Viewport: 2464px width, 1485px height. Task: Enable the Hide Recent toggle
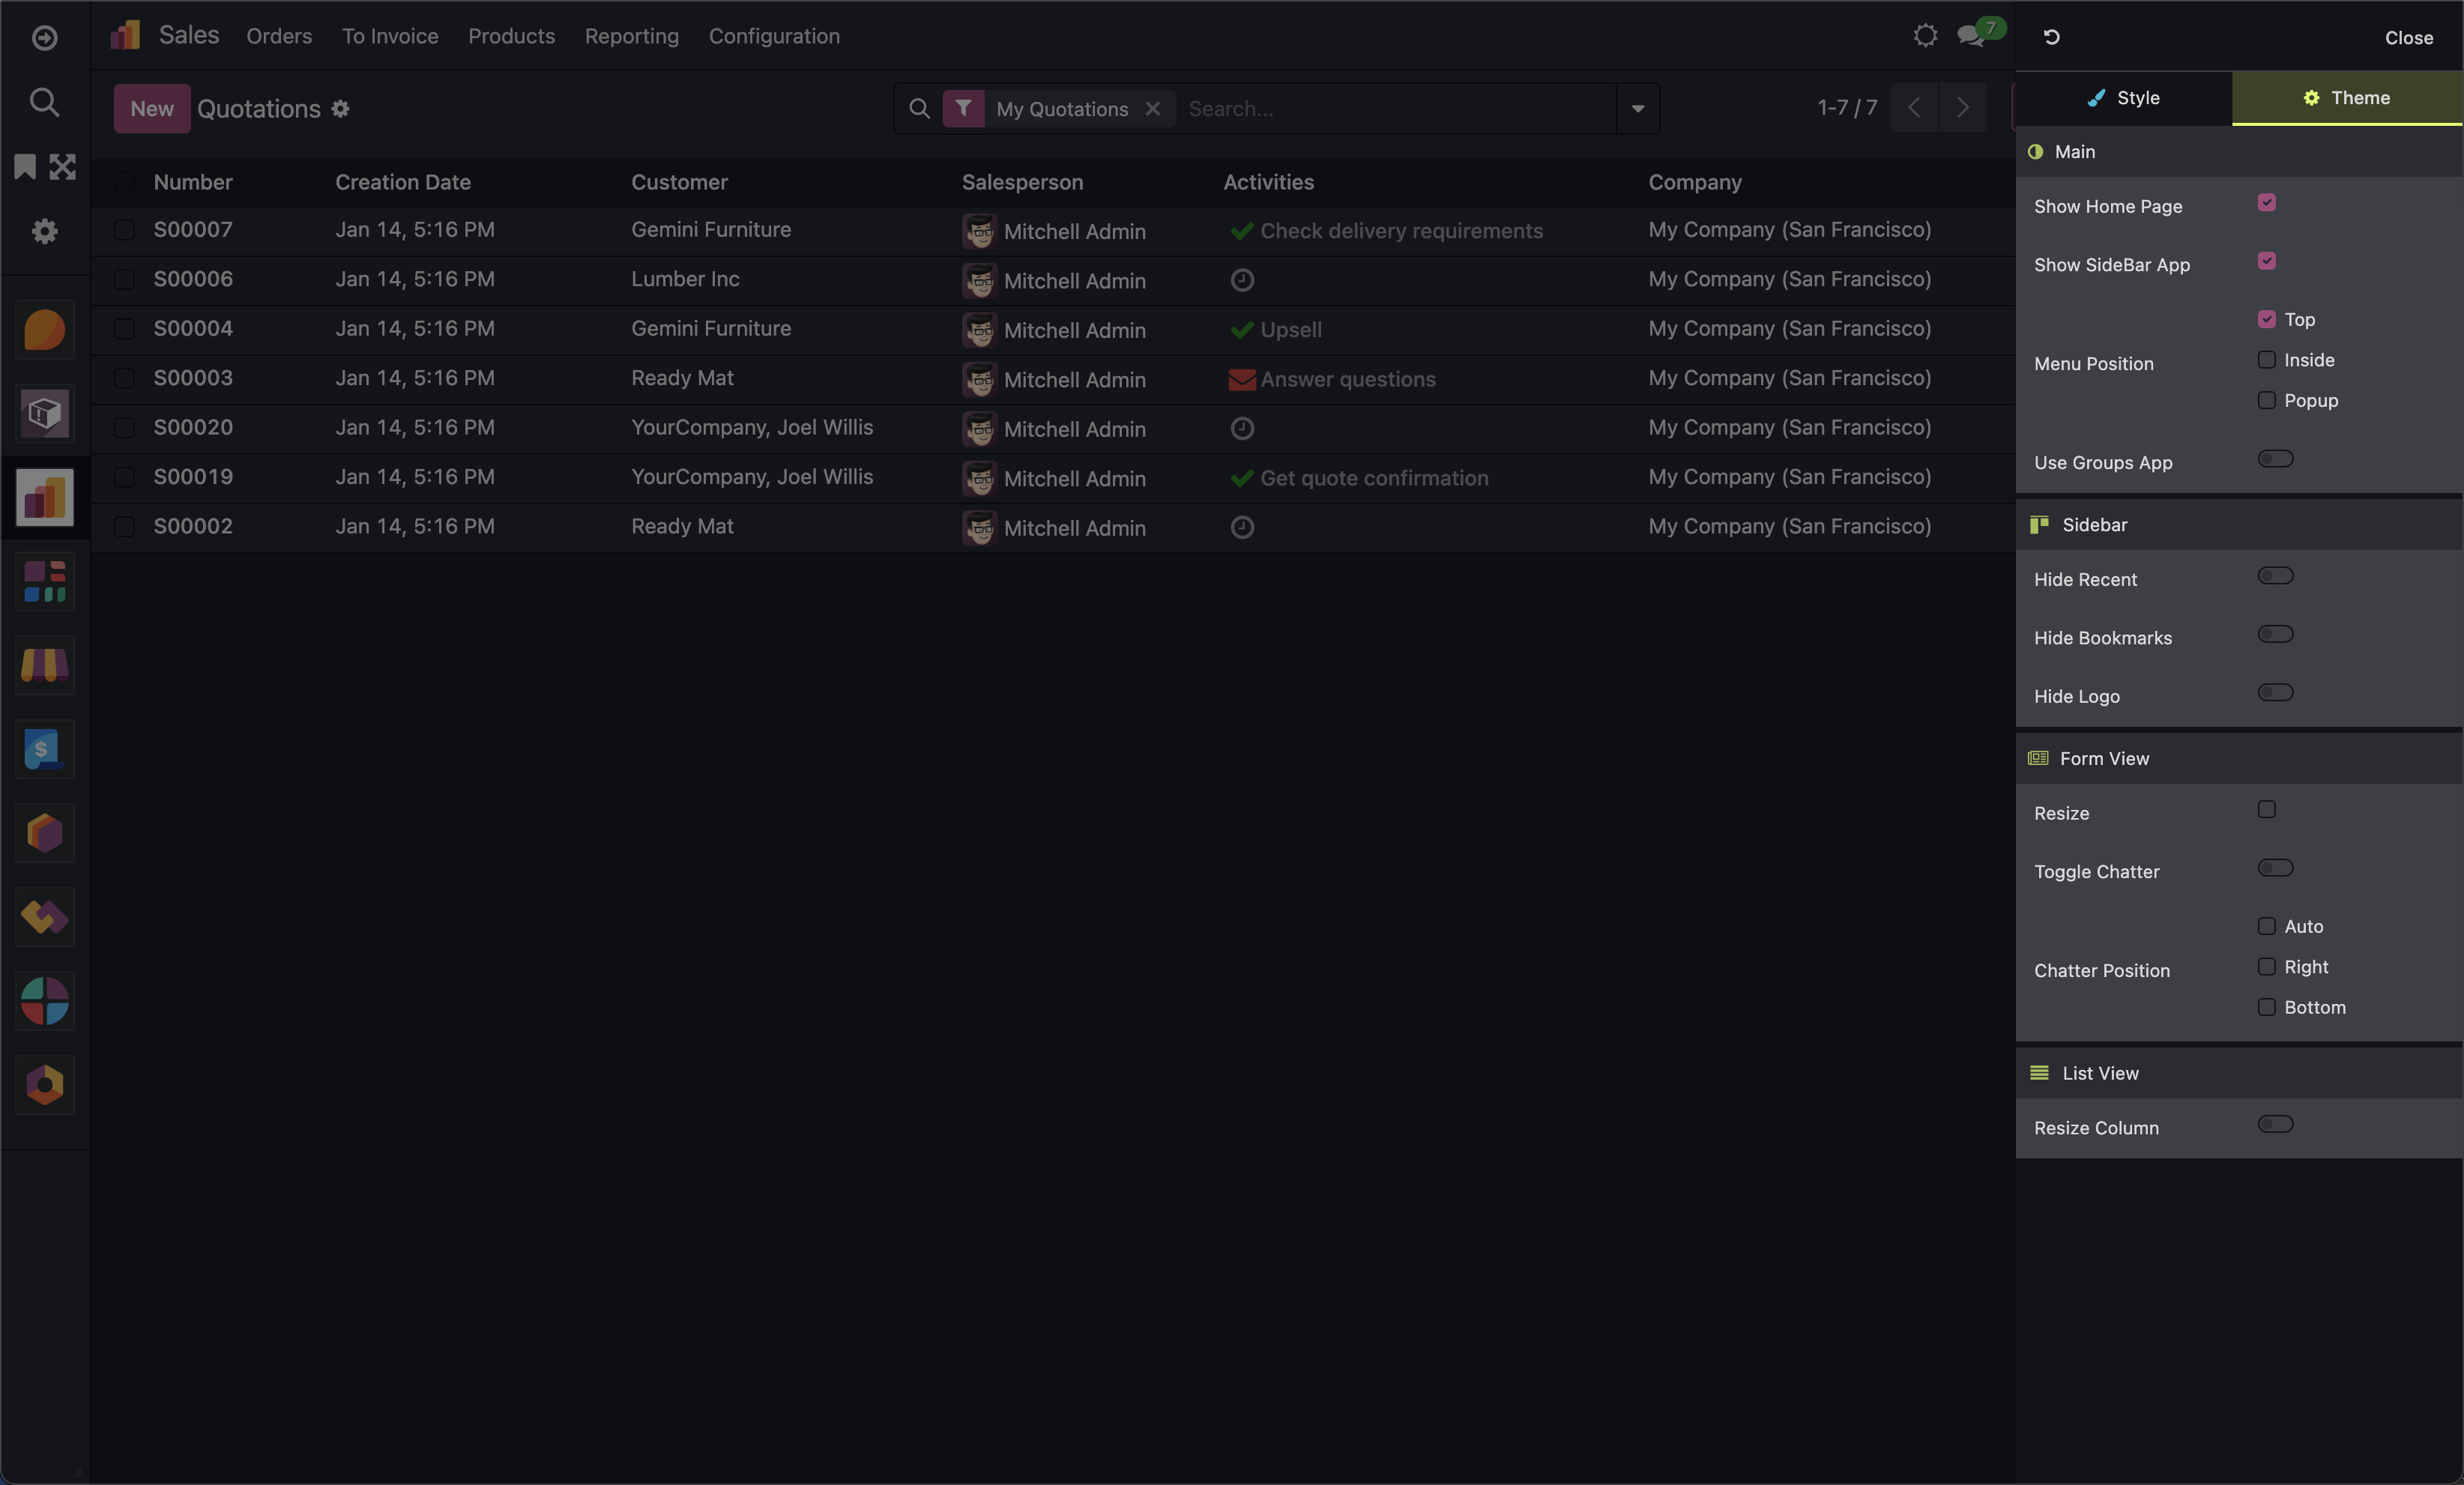coord(2276,575)
